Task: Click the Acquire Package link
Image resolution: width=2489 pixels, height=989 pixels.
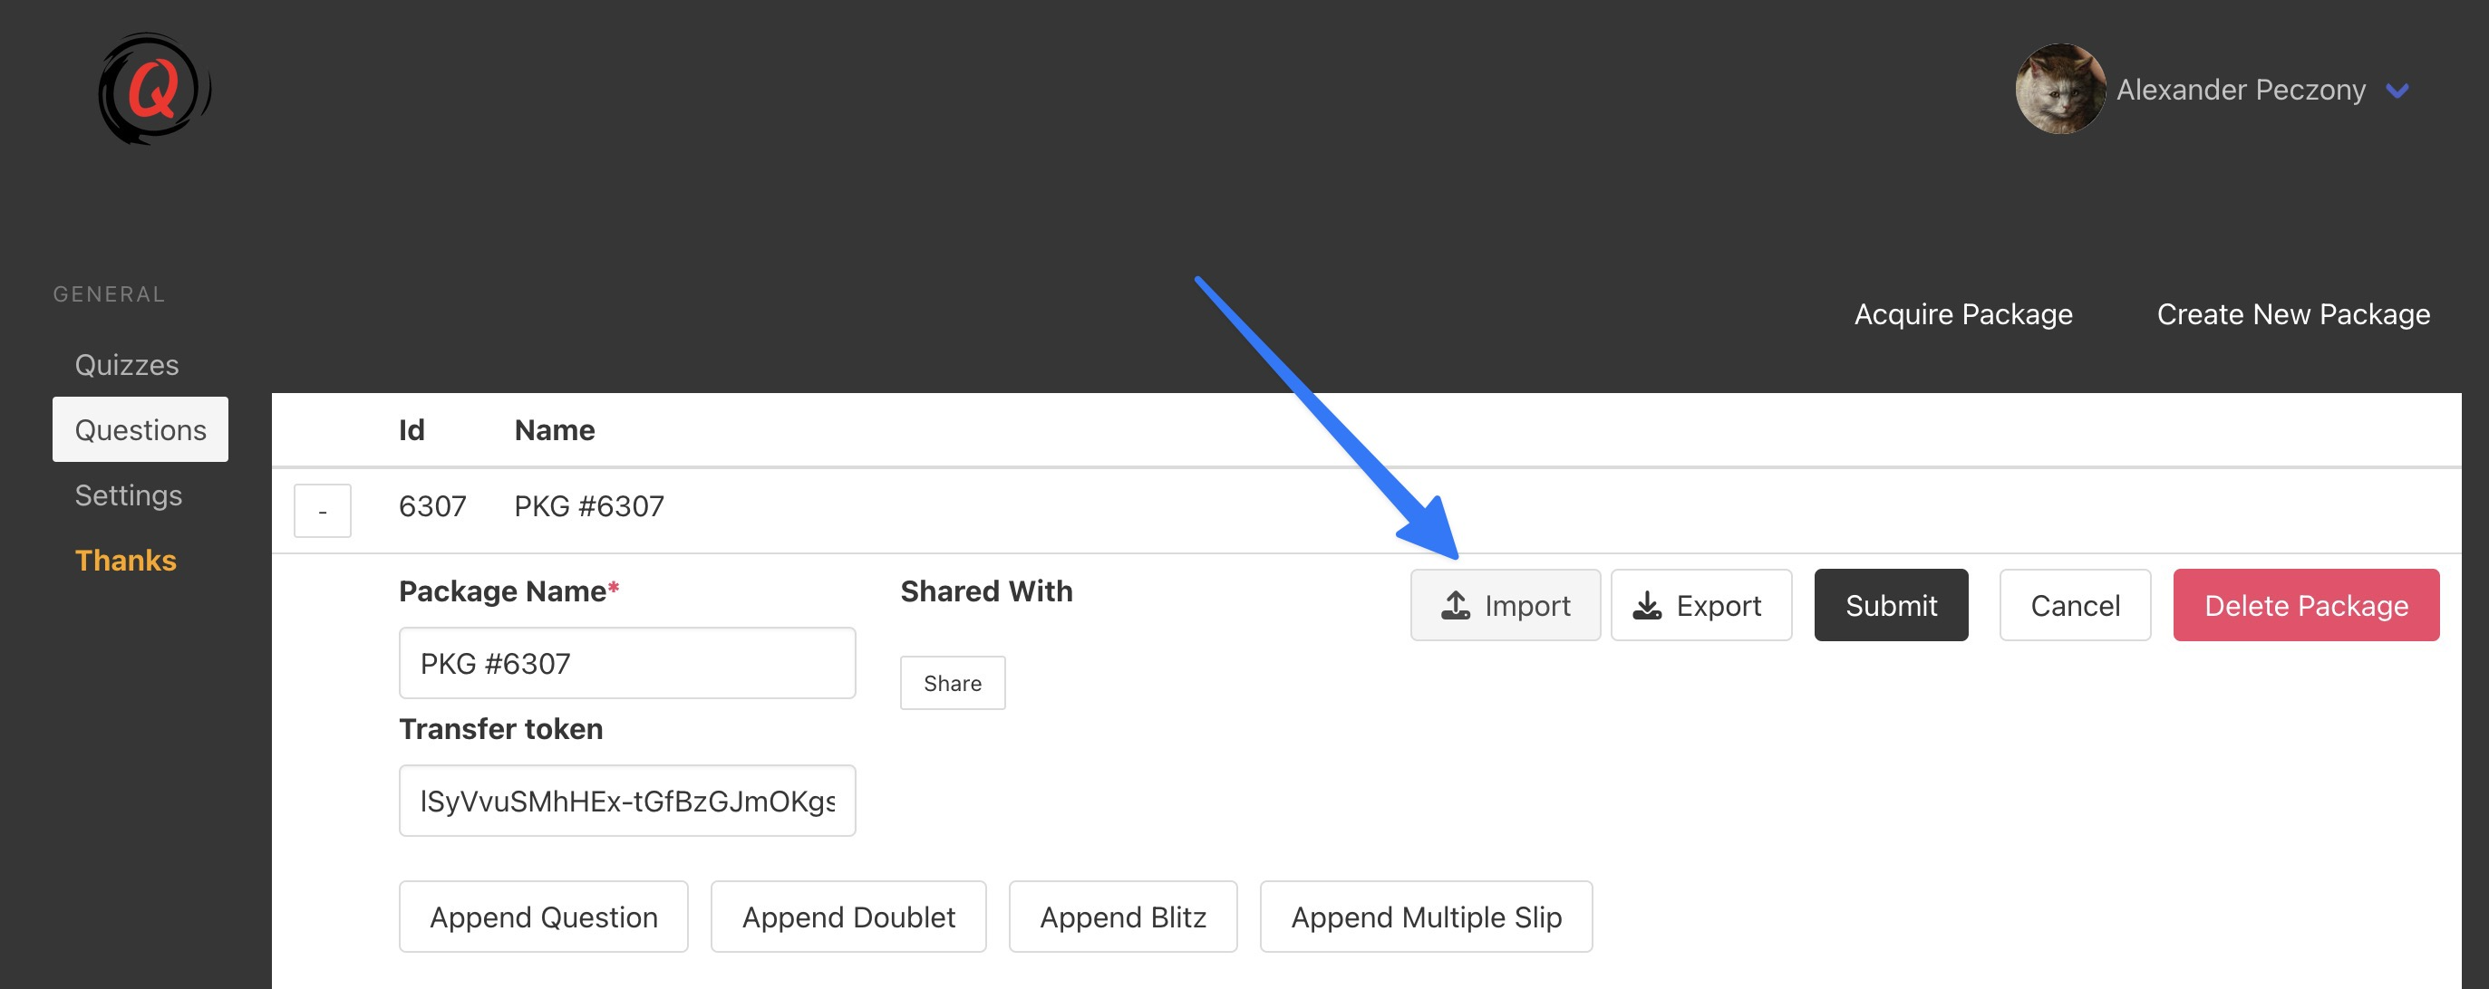Action: point(1962,314)
